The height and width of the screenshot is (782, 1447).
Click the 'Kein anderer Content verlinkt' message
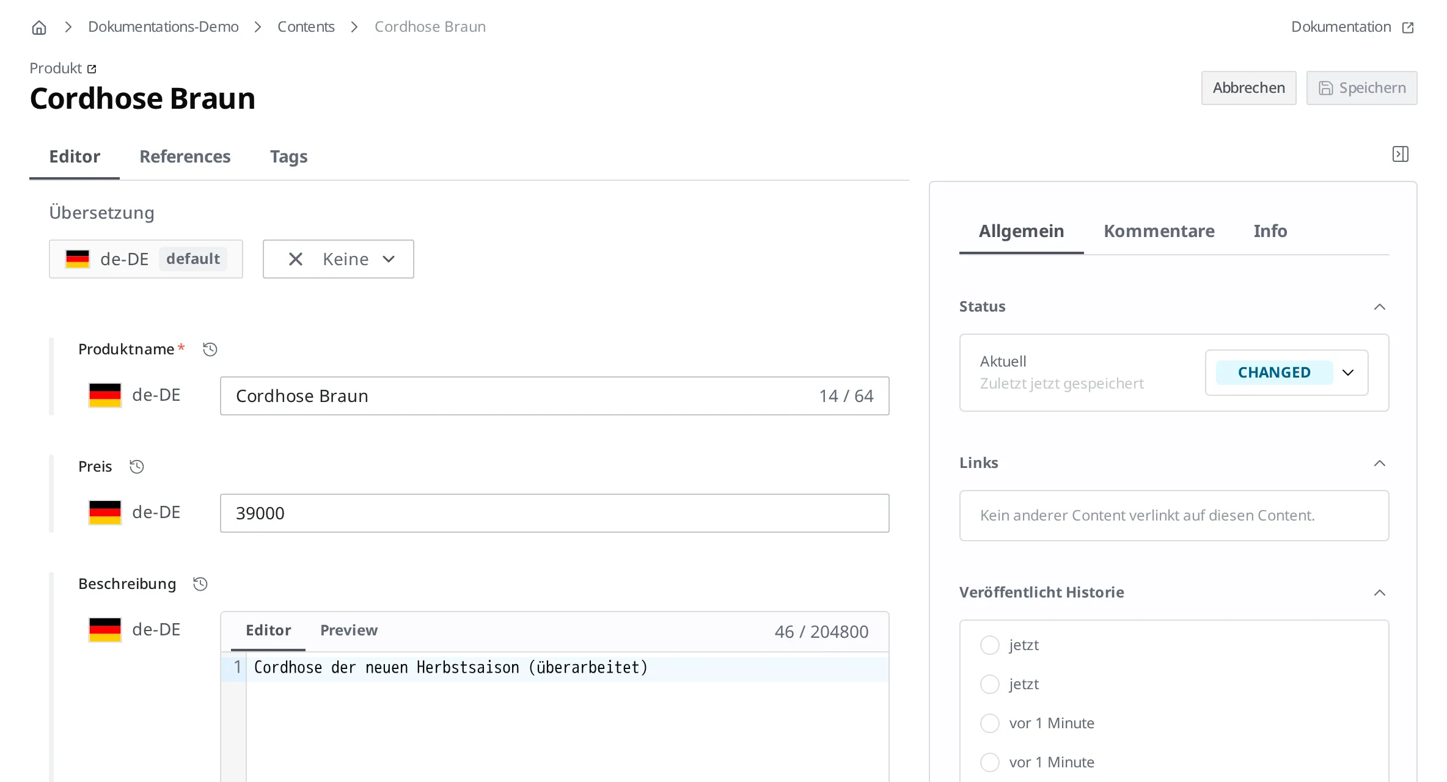coord(1148,516)
